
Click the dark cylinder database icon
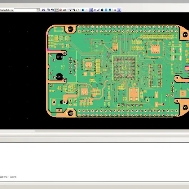102,10
